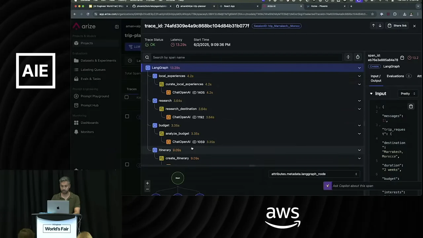Select itinerary span
423x238 pixels.
(253, 150)
